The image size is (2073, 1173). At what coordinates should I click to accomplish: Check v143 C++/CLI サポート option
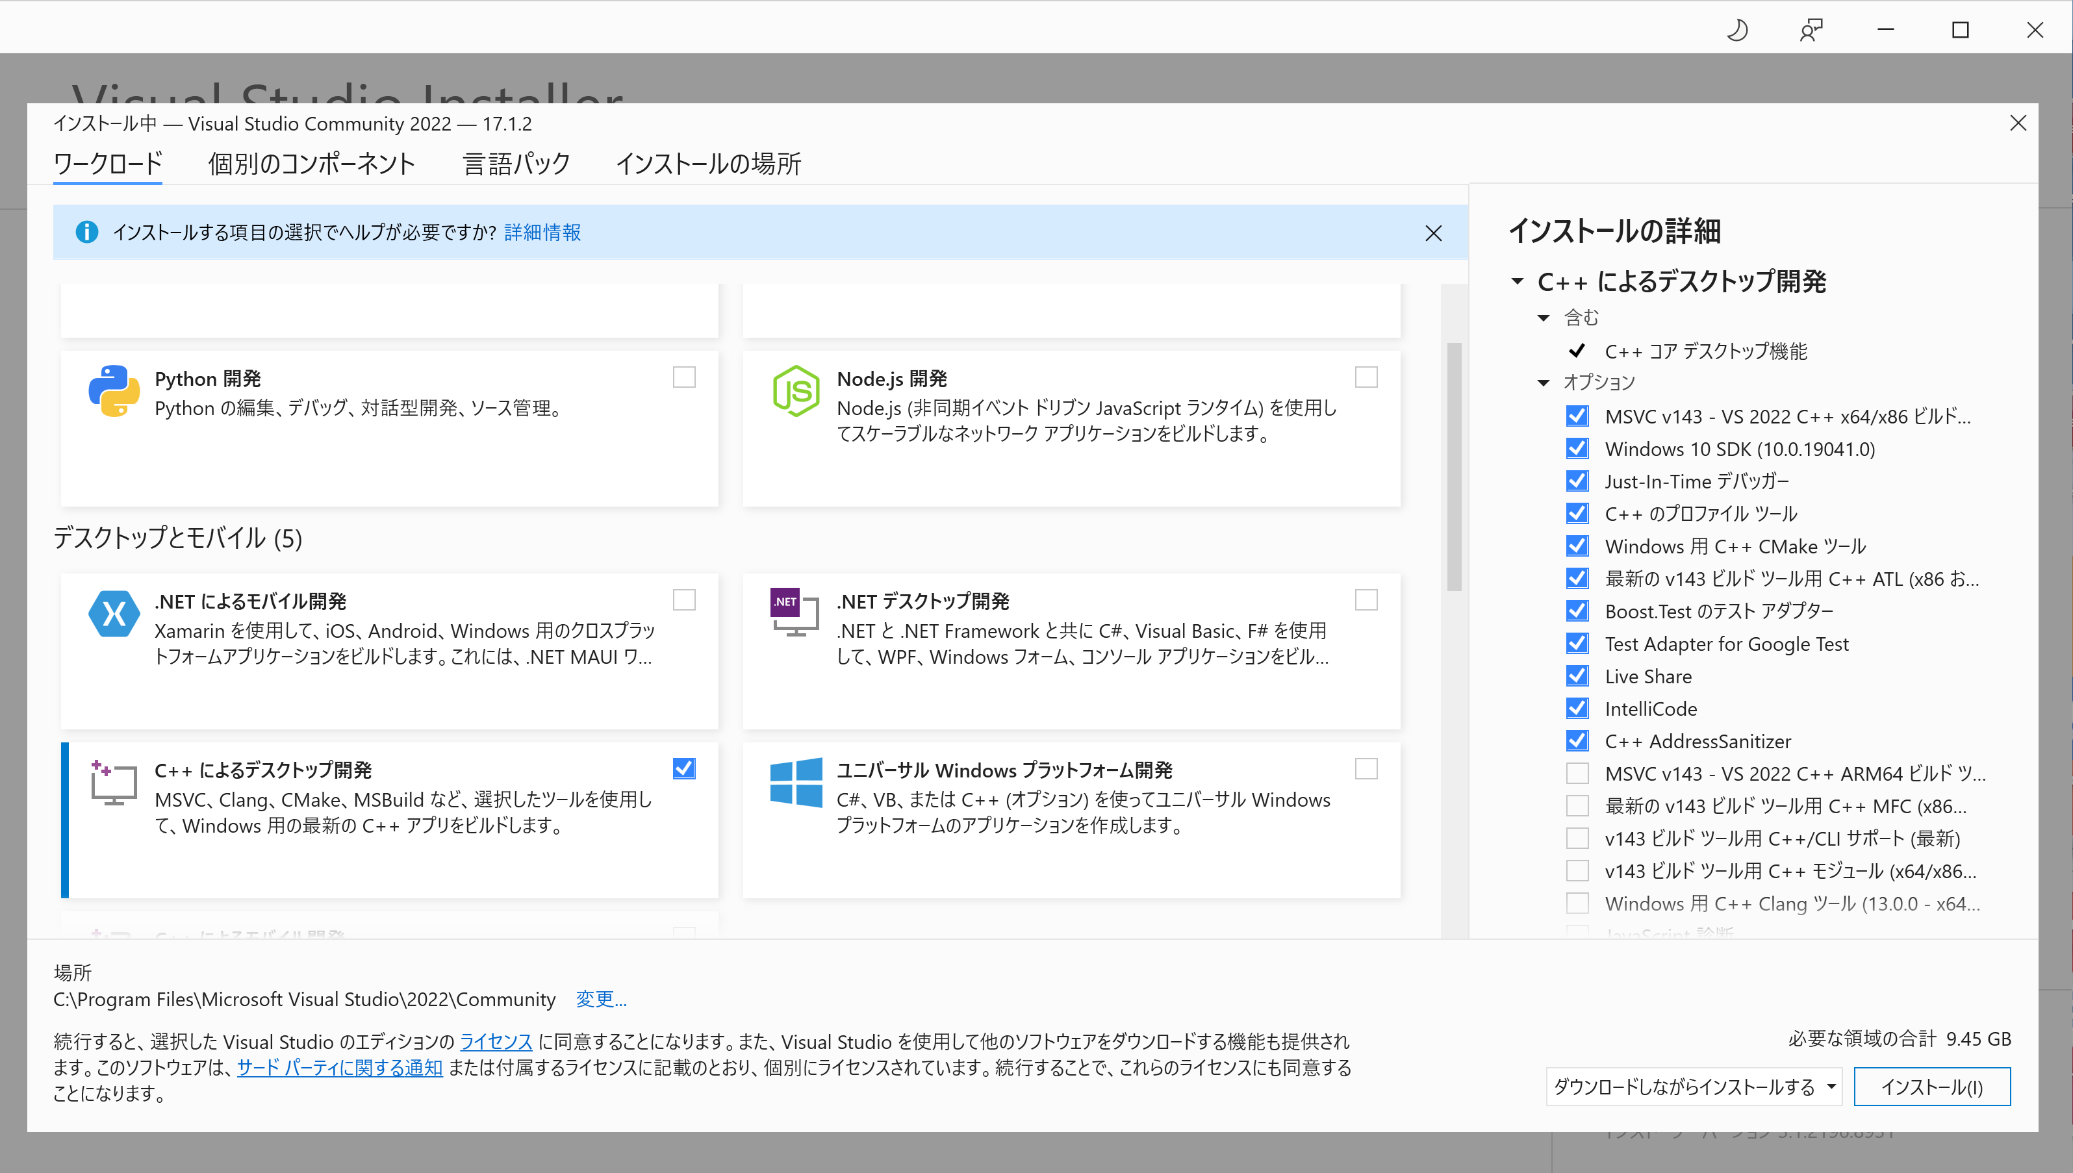(1577, 838)
